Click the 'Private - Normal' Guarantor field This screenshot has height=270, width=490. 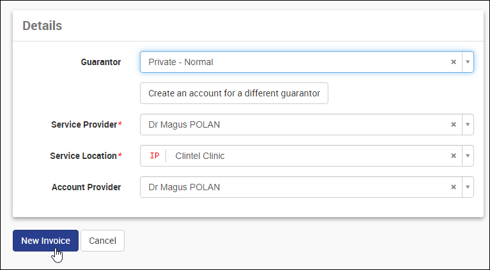[181, 62]
